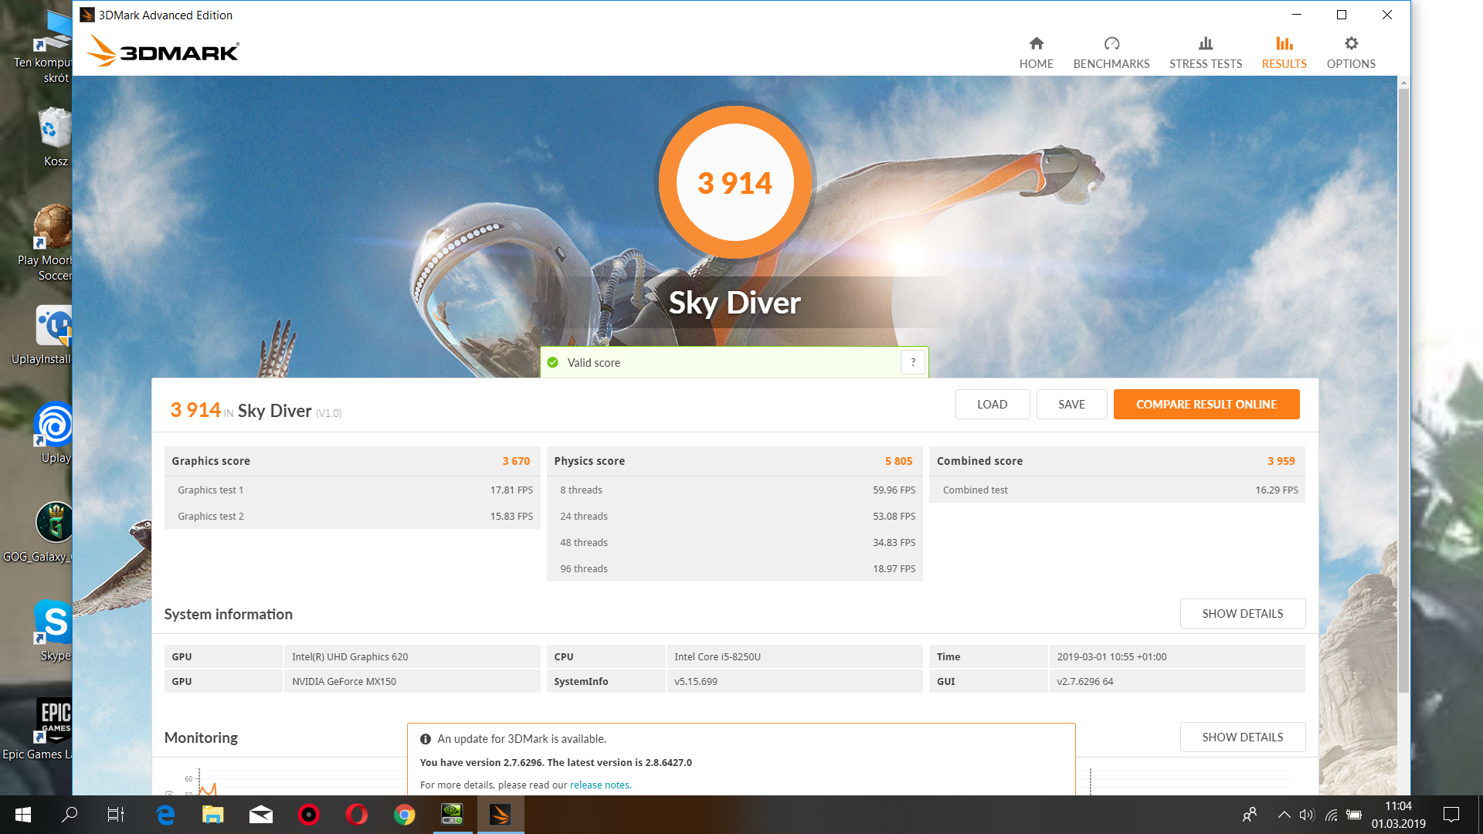
Task: Open the OPTIONS tab
Action: coord(1351,53)
